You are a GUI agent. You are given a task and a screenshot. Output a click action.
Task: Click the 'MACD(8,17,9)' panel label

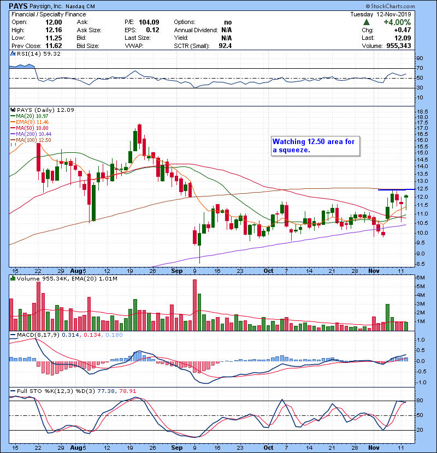pyautogui.click(x=38, y=335)
